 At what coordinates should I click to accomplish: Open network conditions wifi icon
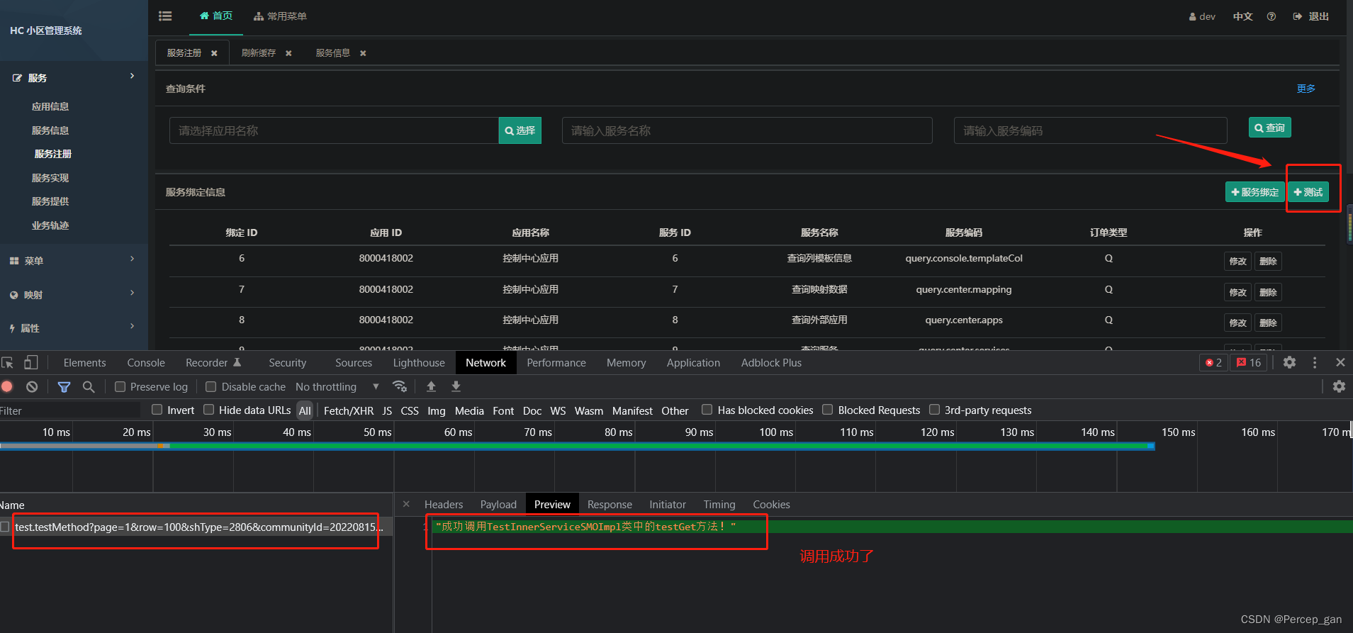tap(400, 386)
